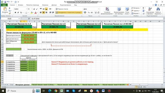Open Форматировать как таблицу dropdown

pos(119,11)
